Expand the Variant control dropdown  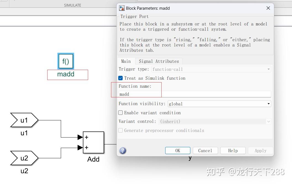coord(268,121)
